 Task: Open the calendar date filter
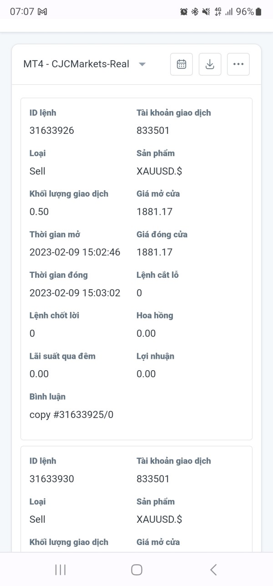182,64
